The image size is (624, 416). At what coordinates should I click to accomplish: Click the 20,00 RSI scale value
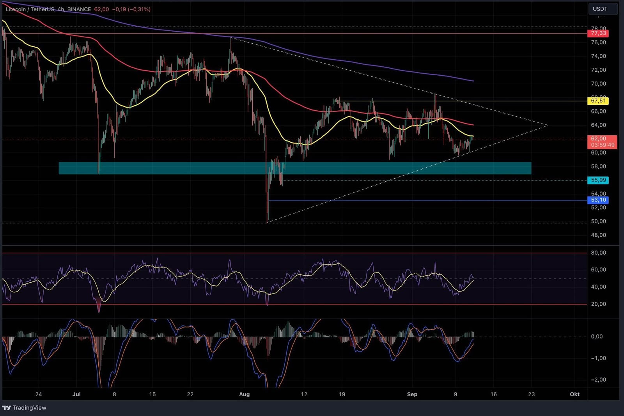tap(598, 304)
